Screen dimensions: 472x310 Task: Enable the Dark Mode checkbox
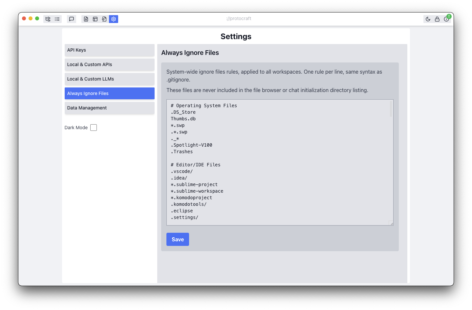pos(94,128)
